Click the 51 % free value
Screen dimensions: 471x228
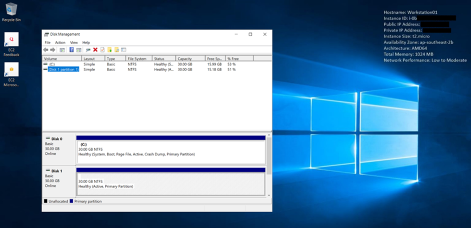pos(231,69)
